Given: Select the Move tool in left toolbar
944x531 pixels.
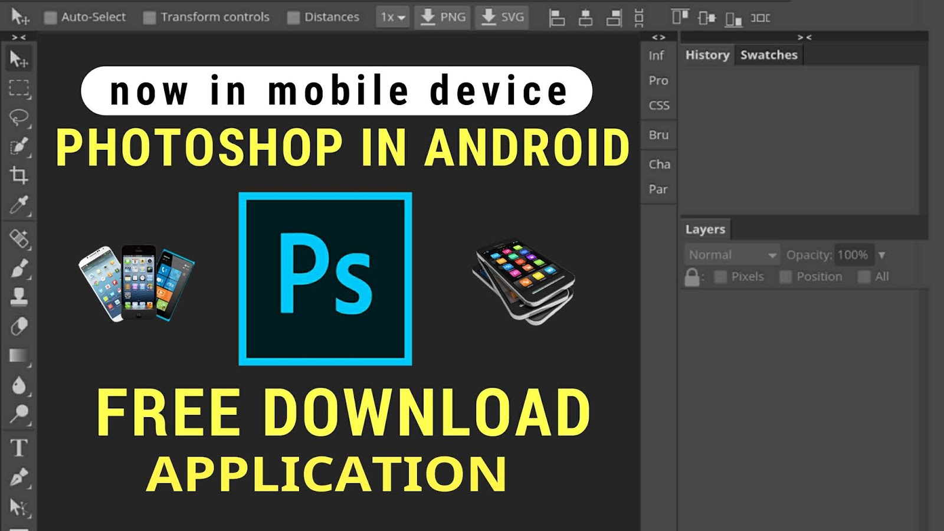Looking at the screenshot, I should (x=19, y=59).
